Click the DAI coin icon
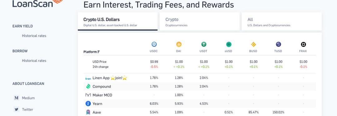The image size is (337, 116). [x=179, y=44]
